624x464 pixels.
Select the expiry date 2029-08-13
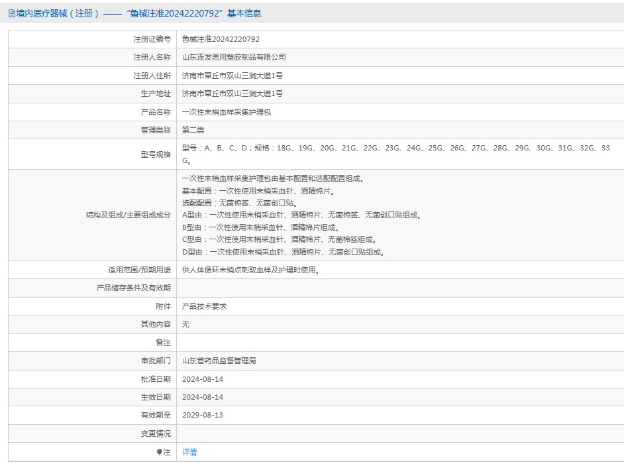[x=203, y=415]
